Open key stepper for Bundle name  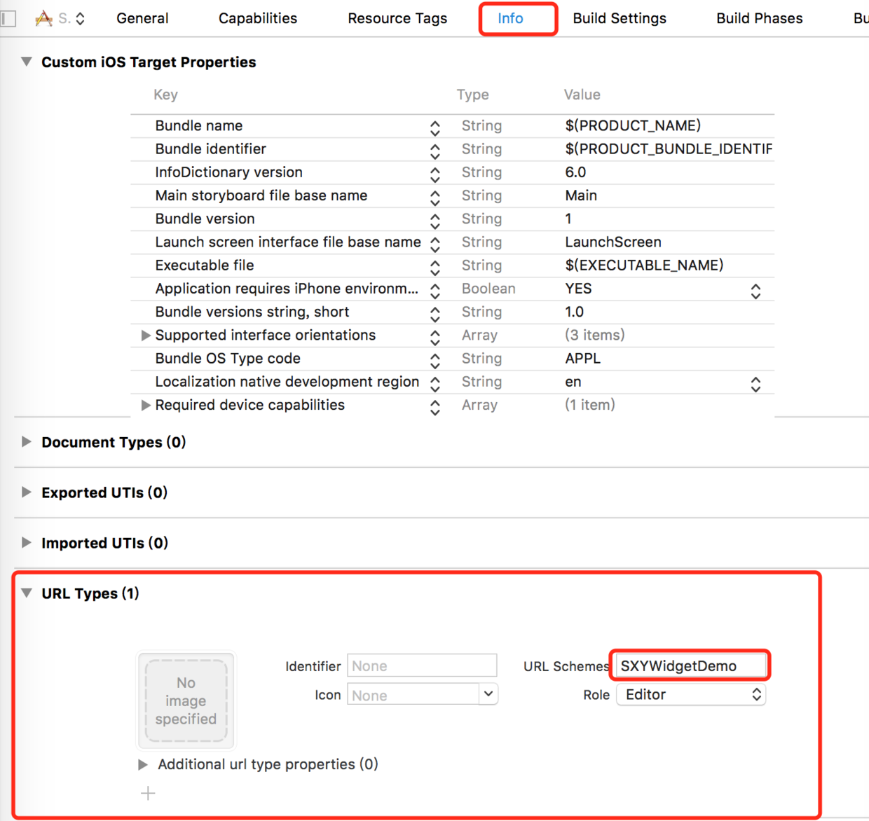(435, 128)
